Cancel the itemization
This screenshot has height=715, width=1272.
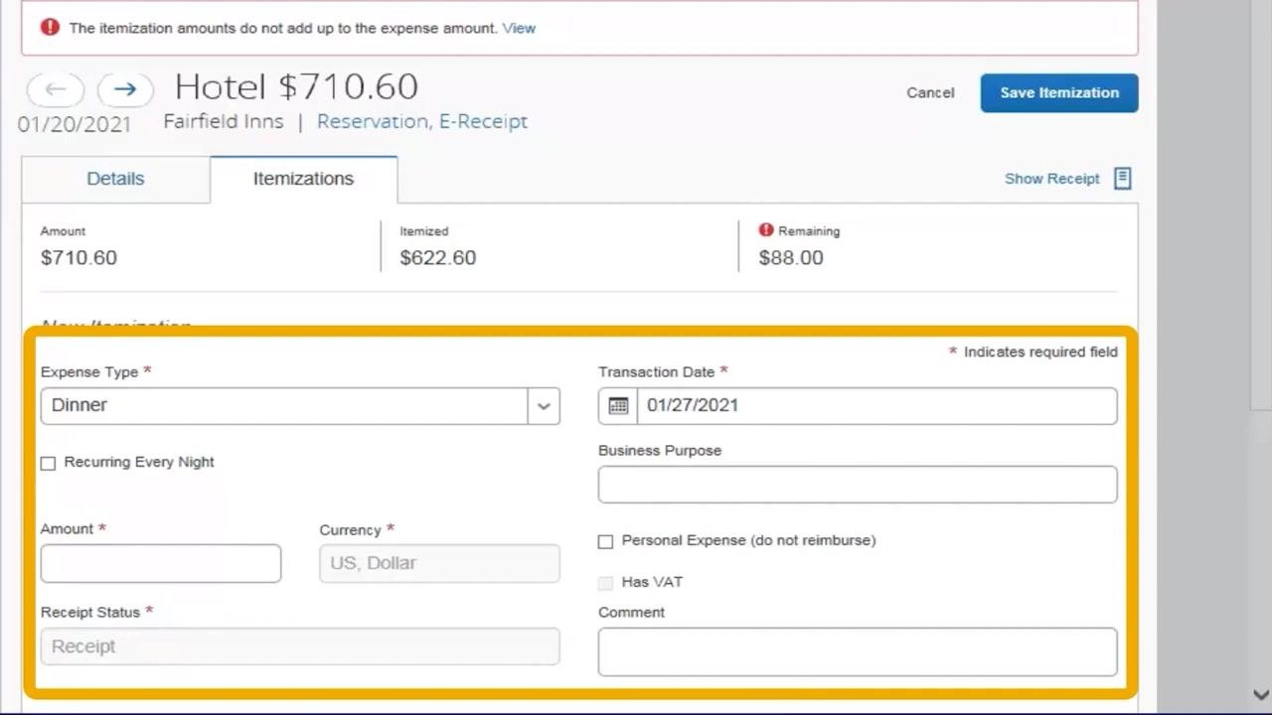coord(930,92)
